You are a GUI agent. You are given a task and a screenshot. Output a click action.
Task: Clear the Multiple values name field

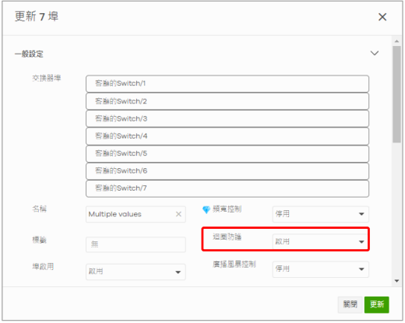click(178, 214)
